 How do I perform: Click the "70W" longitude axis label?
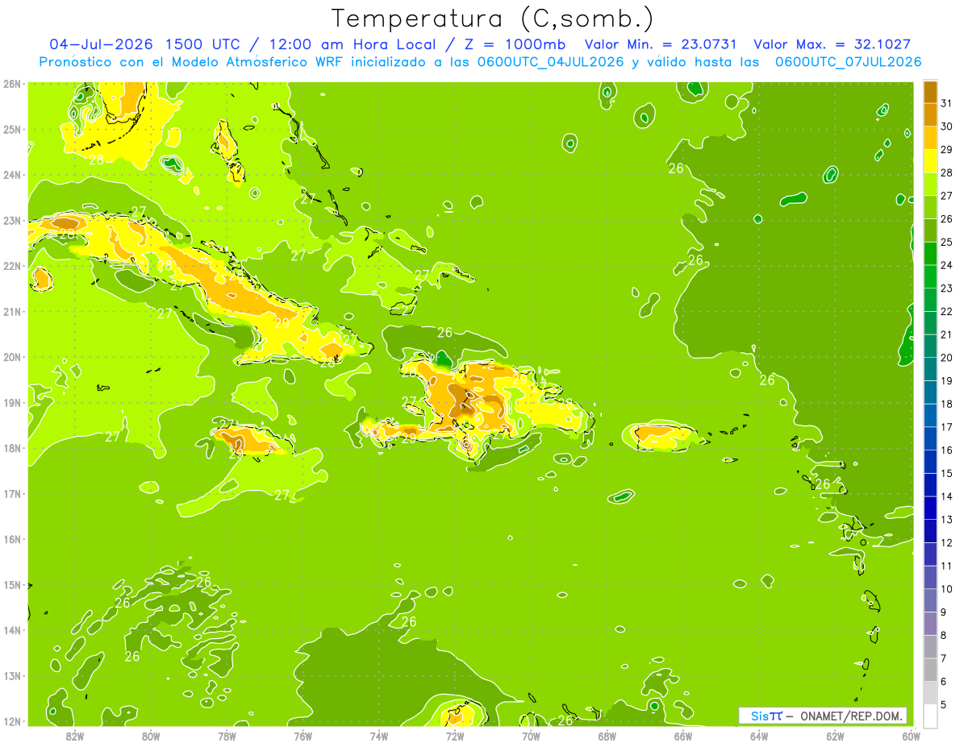pyautogui.click(x=531, y=736)
